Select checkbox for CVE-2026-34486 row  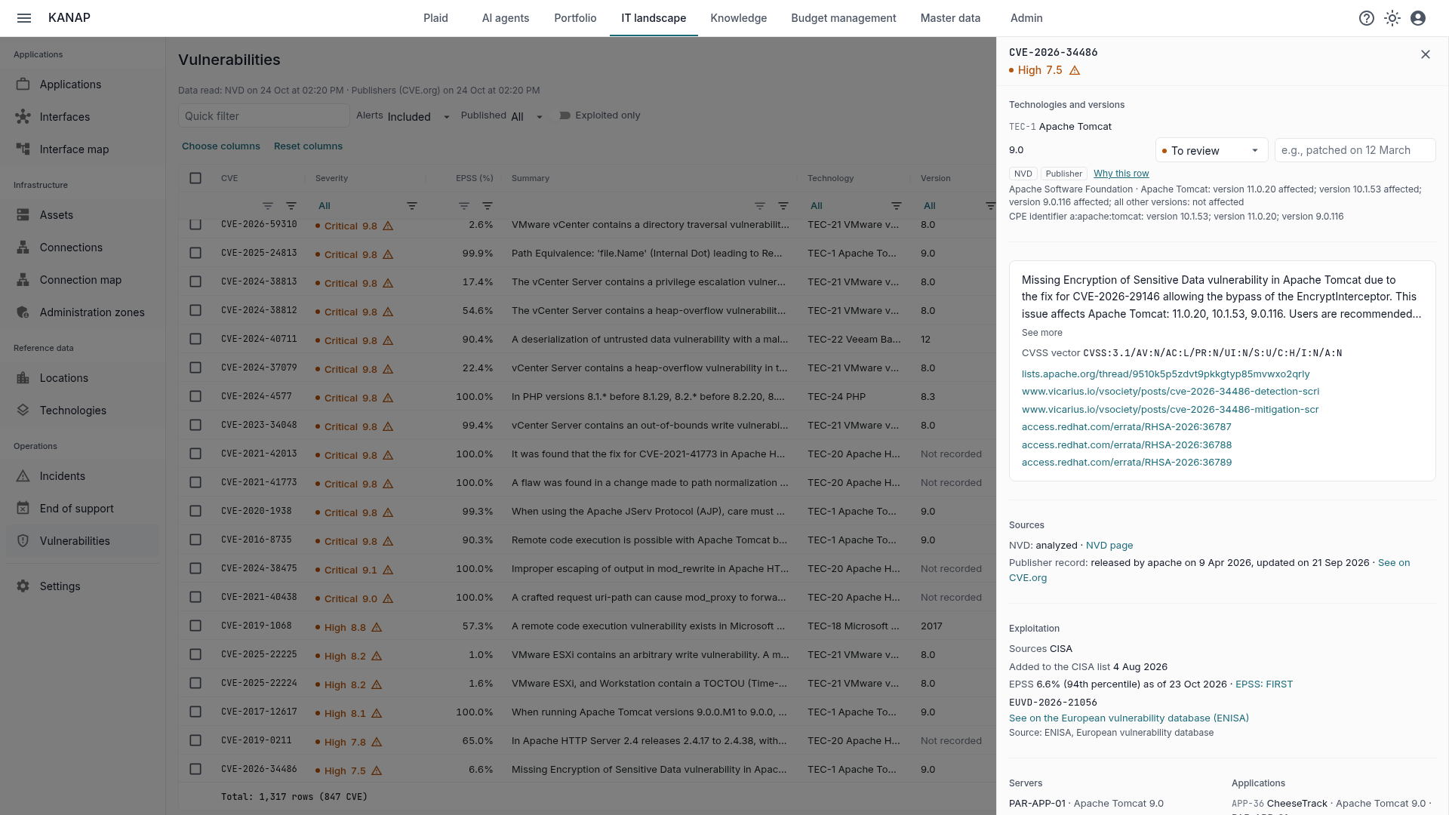point(195,769)
